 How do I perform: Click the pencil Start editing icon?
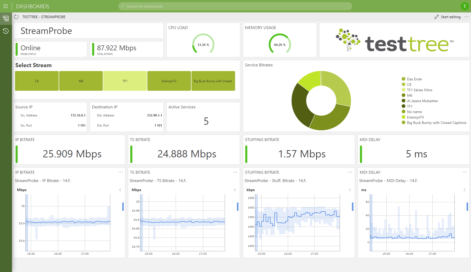coord(436,17)
